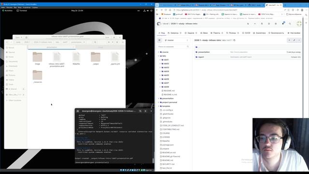Reload the browser page
309x174 pixels.
tap(166, 10)
